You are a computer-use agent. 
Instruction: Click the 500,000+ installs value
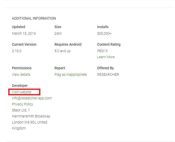(104, 33)
